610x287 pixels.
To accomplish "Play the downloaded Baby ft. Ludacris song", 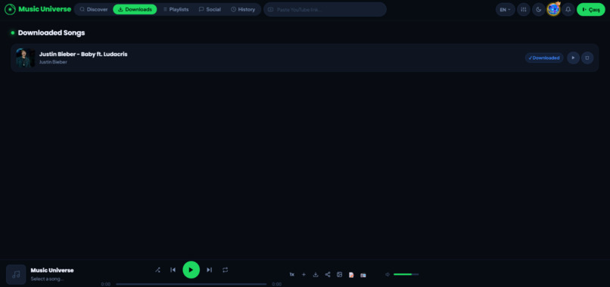I will (x=573, y=58).
